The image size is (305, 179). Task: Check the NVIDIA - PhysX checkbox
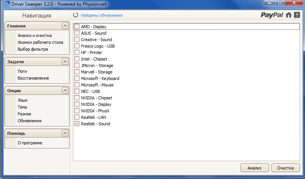point(77,111)
